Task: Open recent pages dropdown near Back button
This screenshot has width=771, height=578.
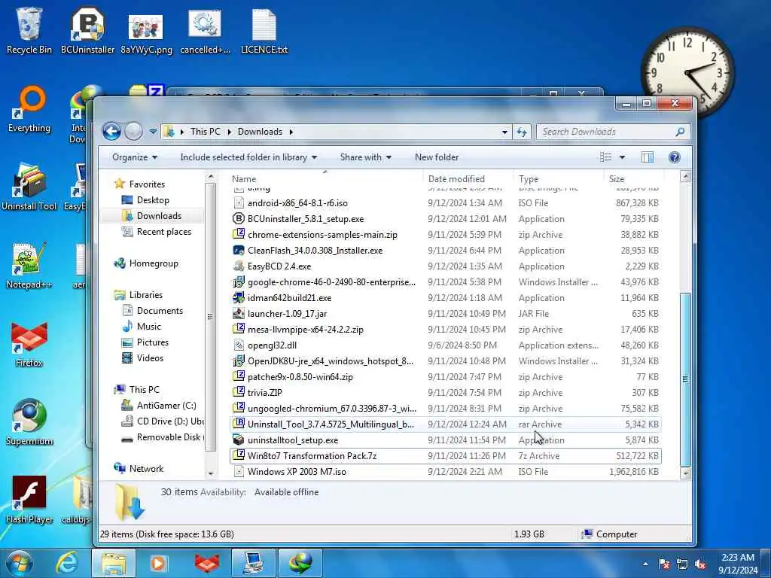Action: click(x=153, y=132)
